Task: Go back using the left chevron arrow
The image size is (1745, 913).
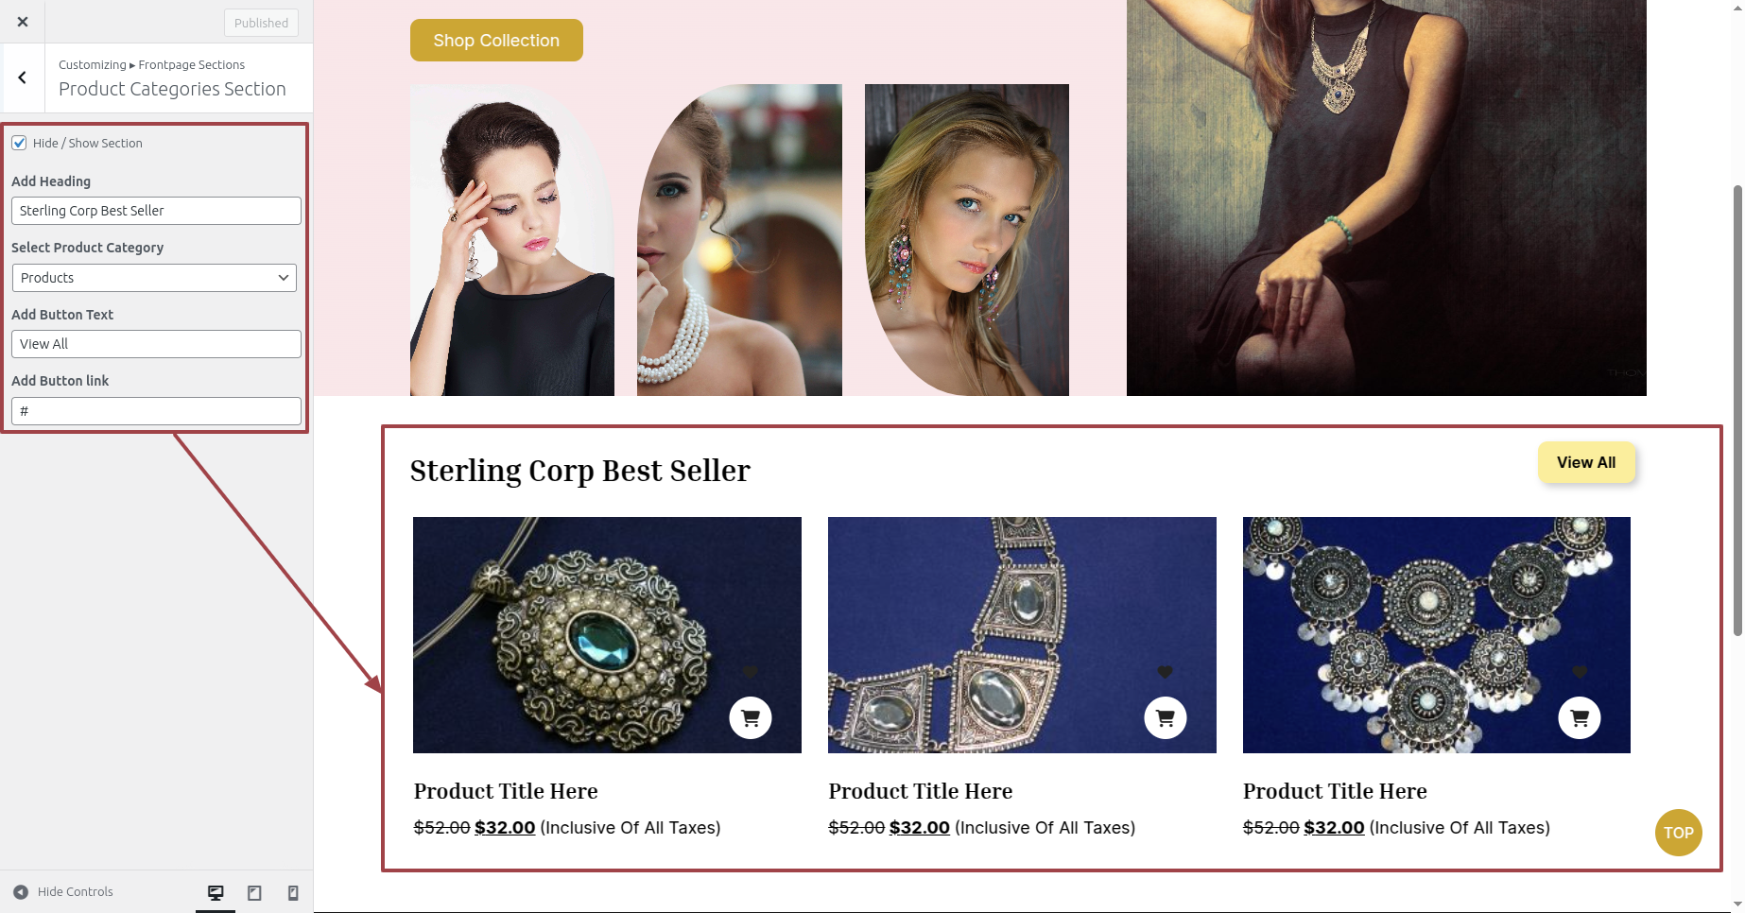Action: (23, 78)
